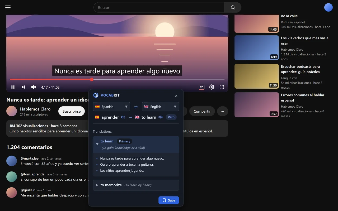This screenshot has width=338, height=211.
Task: Select example 'Quiero aprender a tocar la guitarra.'
Action: (127, 164)
